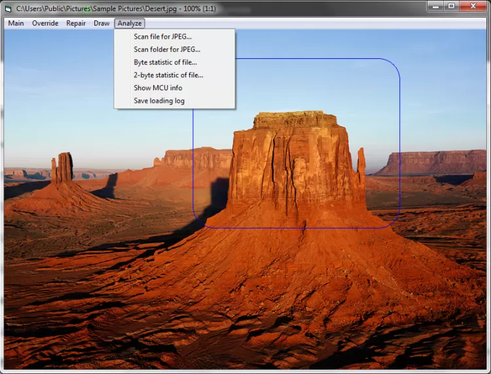Click the blue rounded rectangle's right edge
The height and width of the screenshot is (374, 491).
click(x=399, y=144)
